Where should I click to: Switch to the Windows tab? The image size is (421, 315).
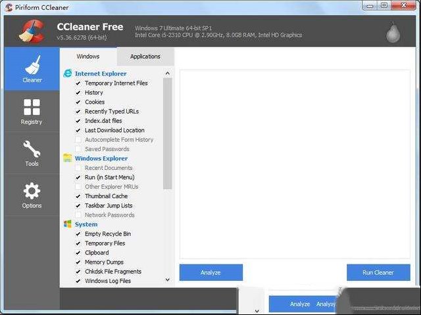pos(88,56)
